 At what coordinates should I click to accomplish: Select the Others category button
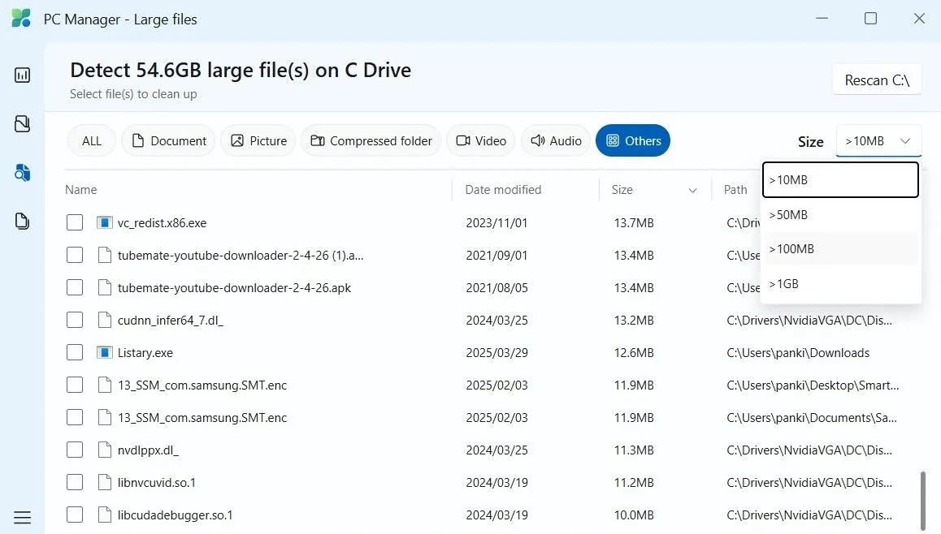633,140
